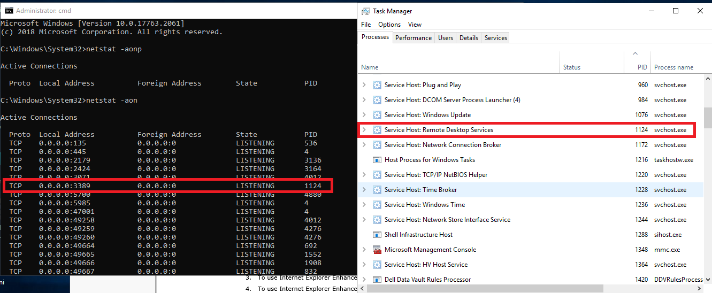Select Host Process for Windows Tasks row

pyautogui.click(x=531, y=160)
